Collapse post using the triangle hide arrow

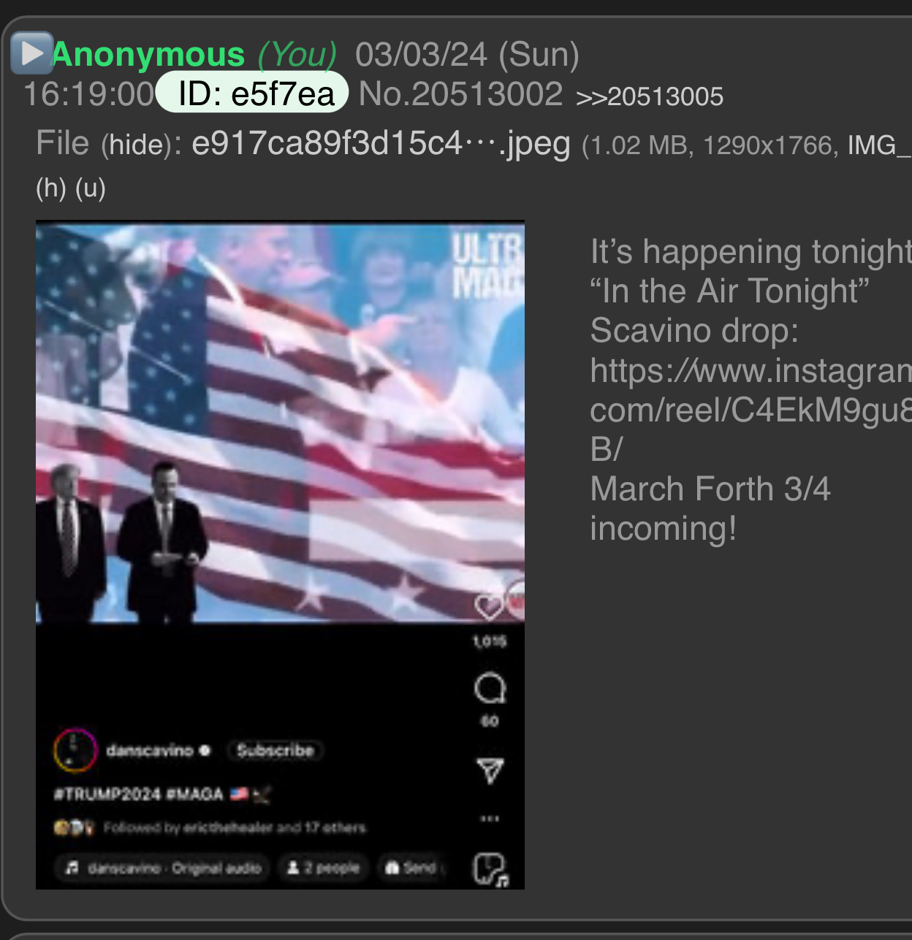coord(31,53)
